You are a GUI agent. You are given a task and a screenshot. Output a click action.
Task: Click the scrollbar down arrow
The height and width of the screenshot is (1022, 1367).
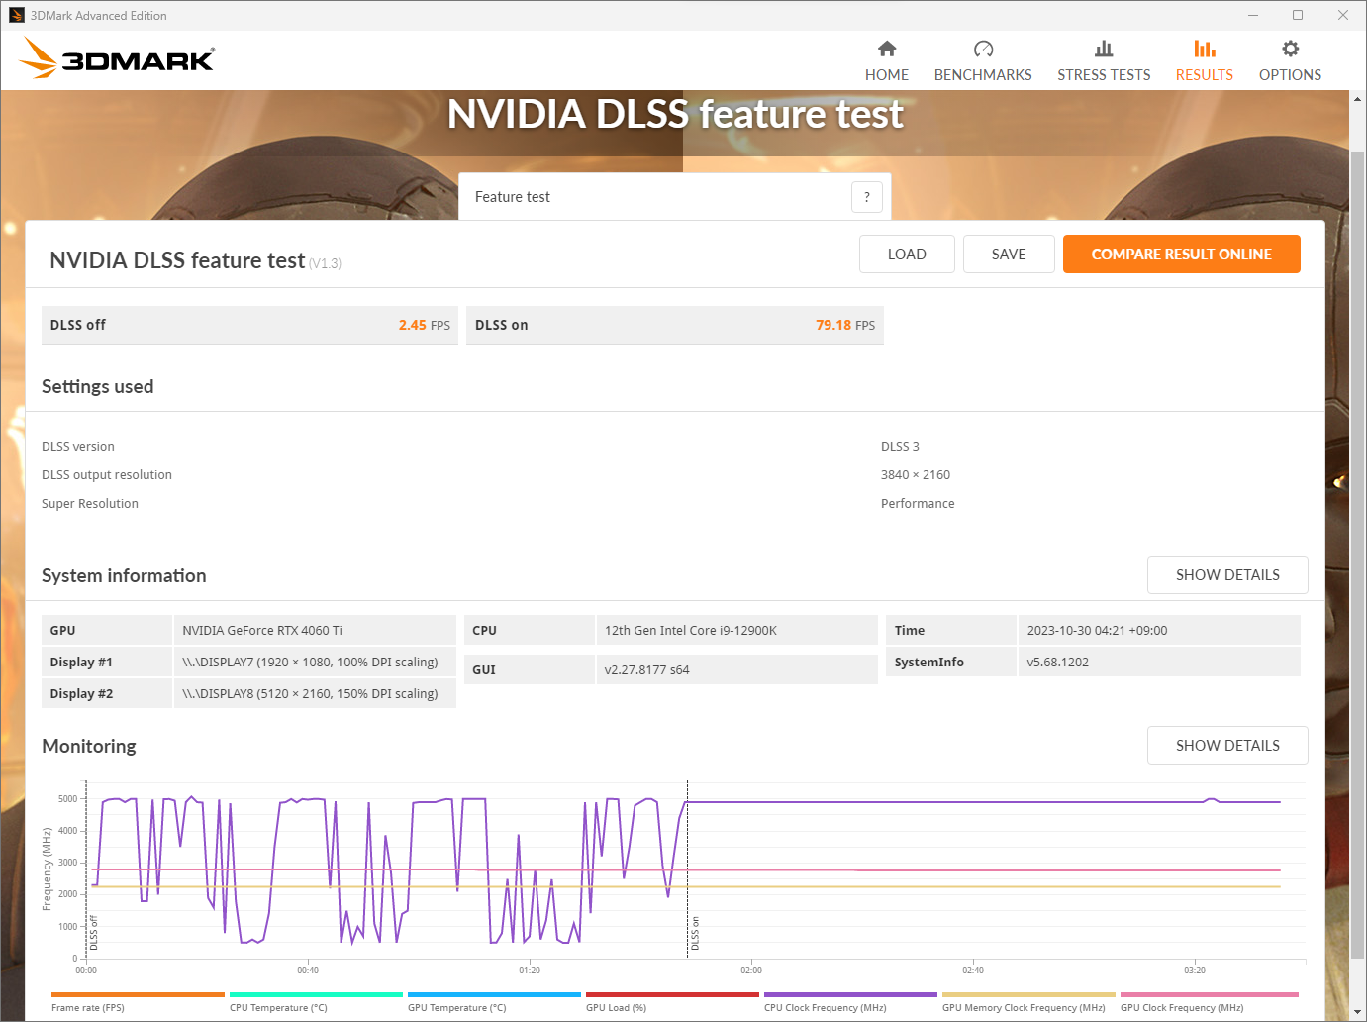(1357, 1012)
